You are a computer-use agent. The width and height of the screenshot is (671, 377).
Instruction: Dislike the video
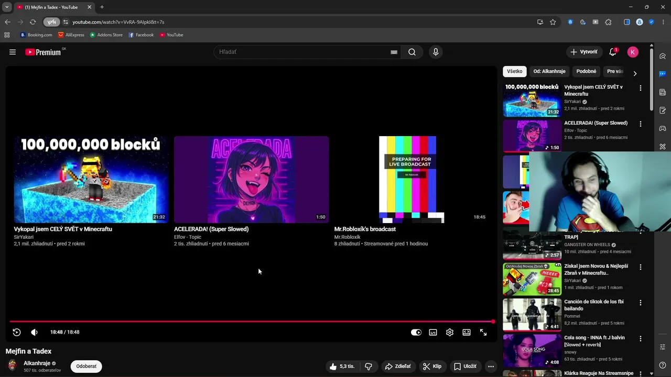pos(368,367)
